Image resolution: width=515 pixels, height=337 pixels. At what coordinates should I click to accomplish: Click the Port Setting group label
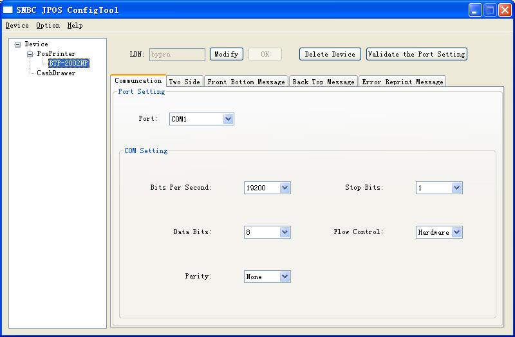(x=142, y=91)
